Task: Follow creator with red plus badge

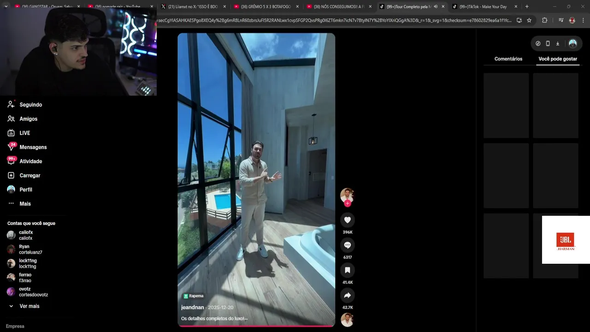Action: tap(347, 203)
